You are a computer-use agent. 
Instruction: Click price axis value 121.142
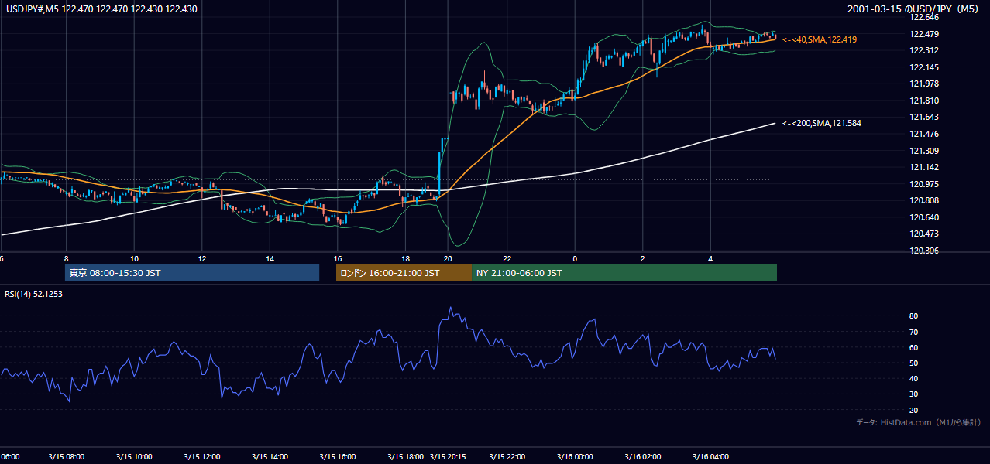(x=925, y=167)
